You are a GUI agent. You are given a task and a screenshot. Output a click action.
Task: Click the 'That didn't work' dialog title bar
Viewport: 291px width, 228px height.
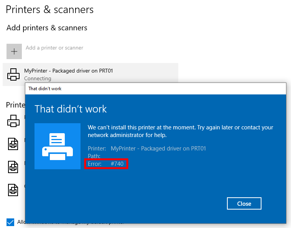pyautogui.click(x=156, y=89)
